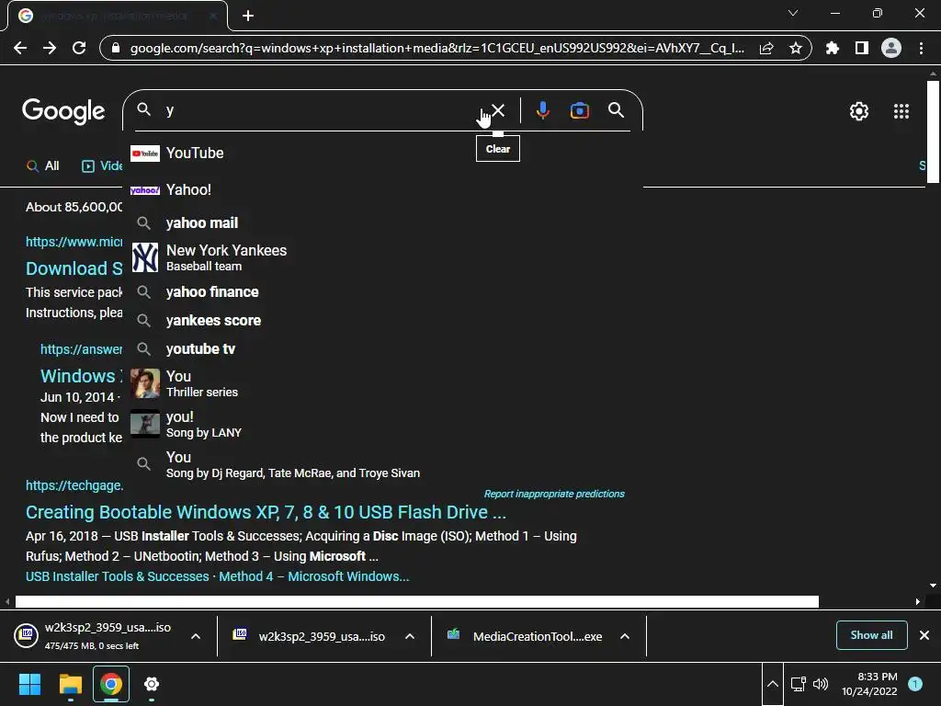Image resolution: width=941 pixels, height=706 pixels.
Task: Click the horizontal page scrollbar
Action: [x=416, y=601]
